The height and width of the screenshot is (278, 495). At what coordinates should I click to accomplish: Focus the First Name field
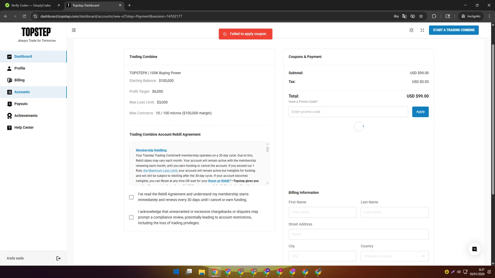322,212
